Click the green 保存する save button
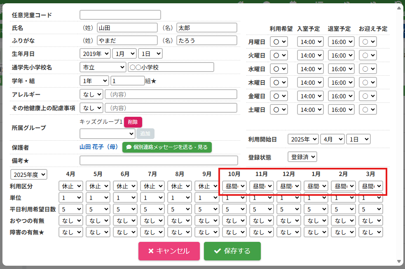 coord(232,251)
